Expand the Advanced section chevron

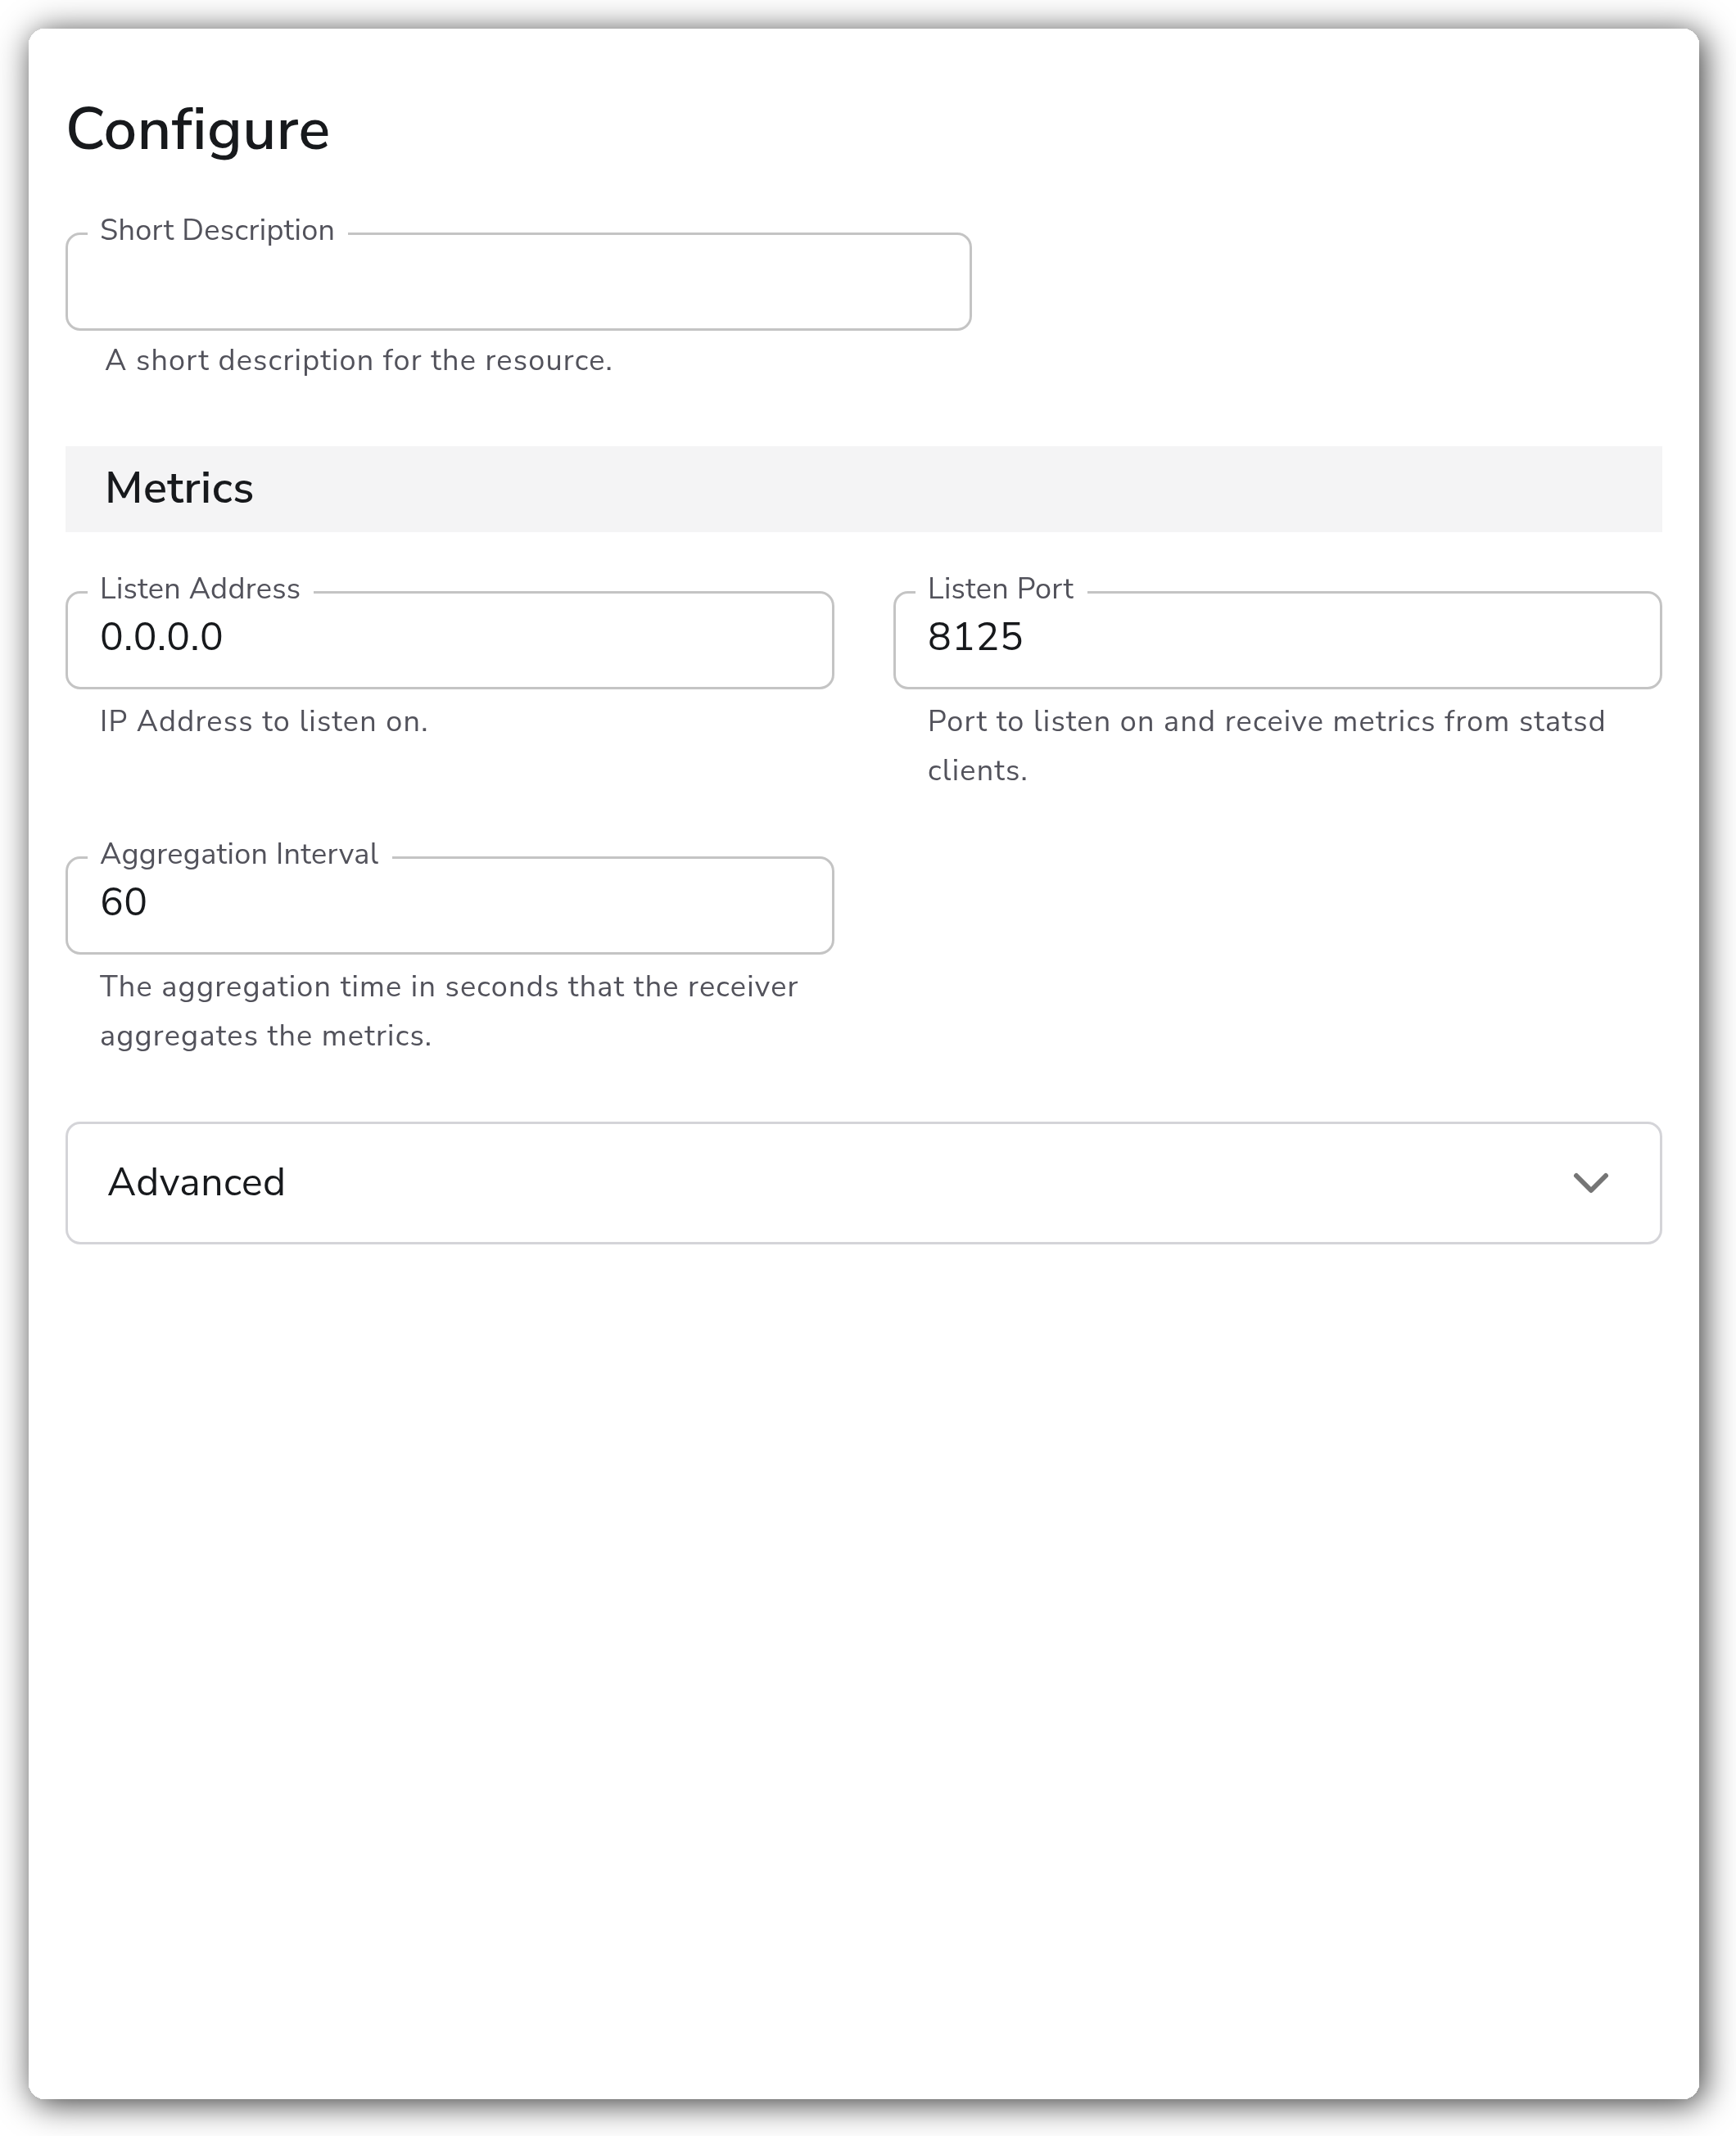coord(1590,1184)
